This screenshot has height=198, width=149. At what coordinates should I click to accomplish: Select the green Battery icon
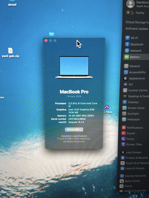127,57
